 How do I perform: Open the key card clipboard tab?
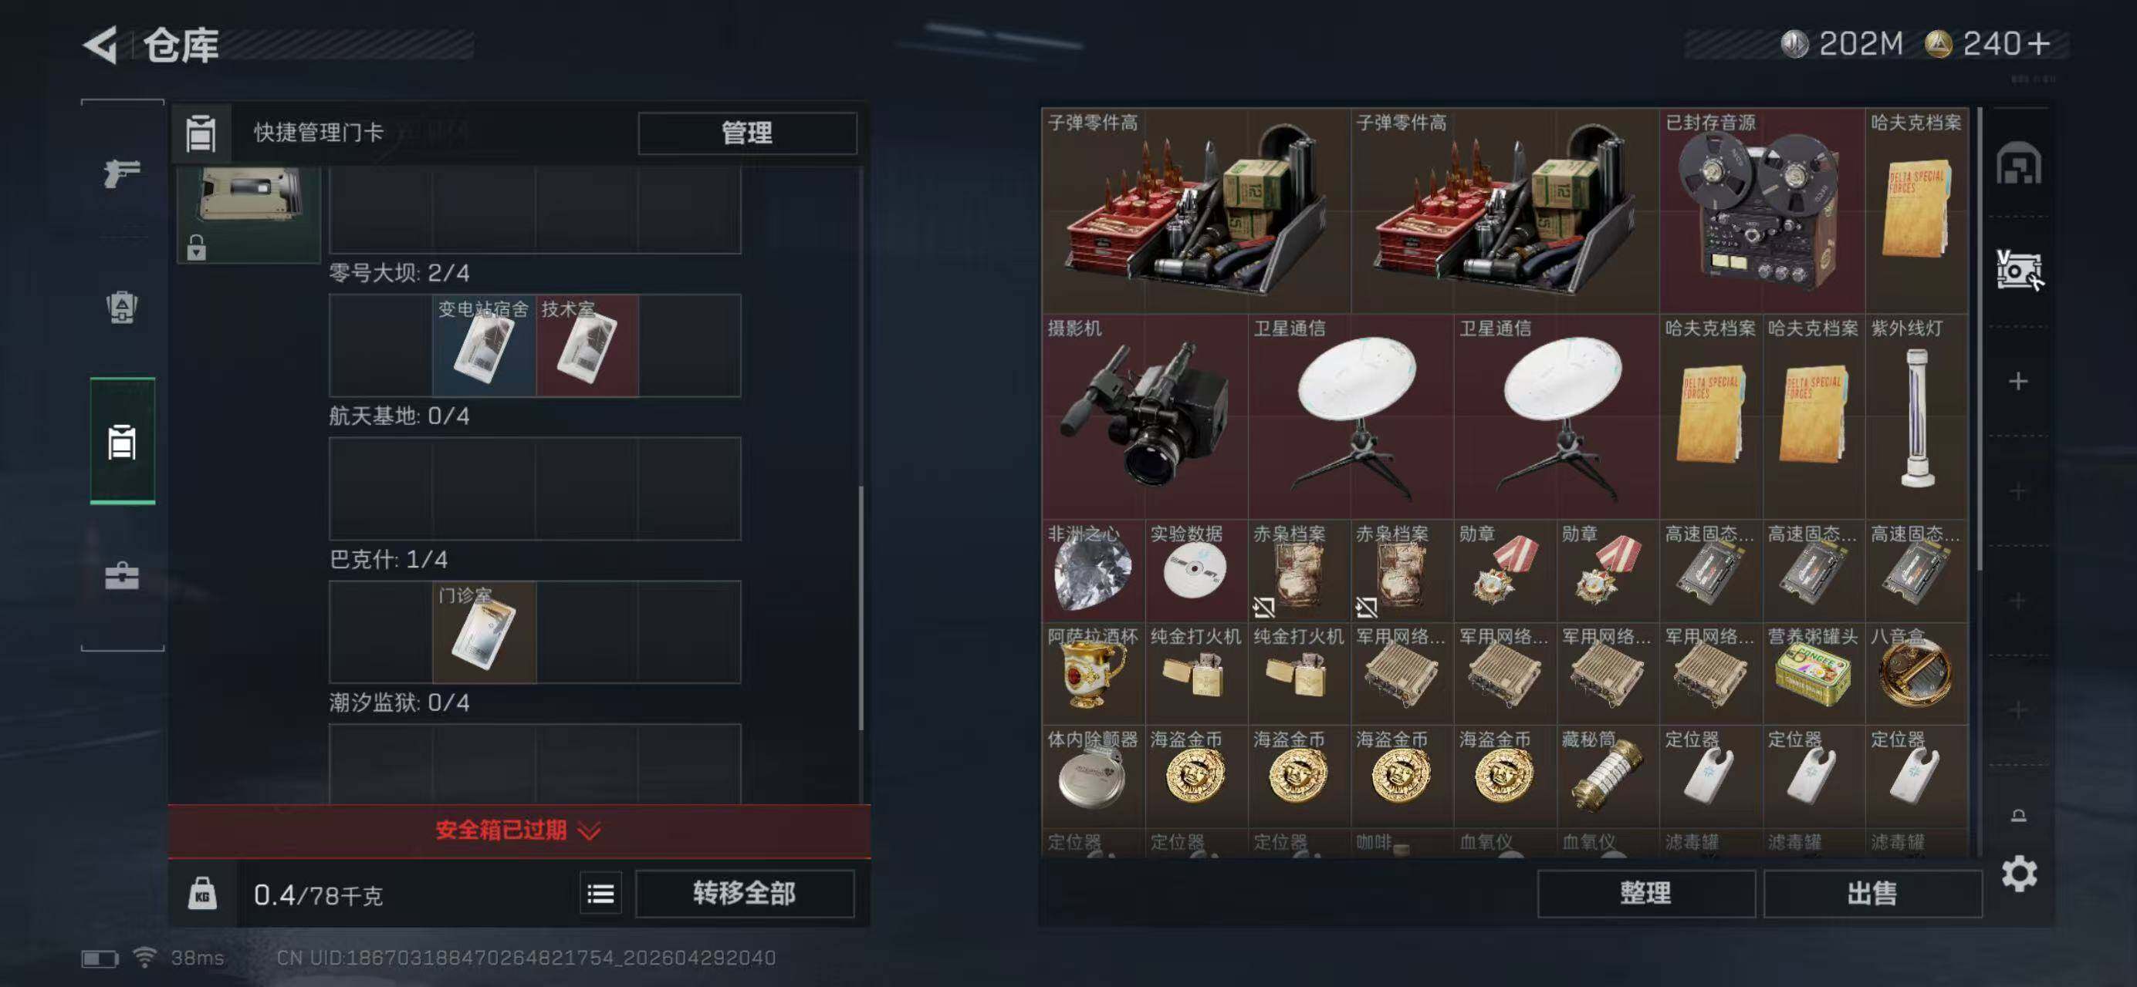pos(122,442)
